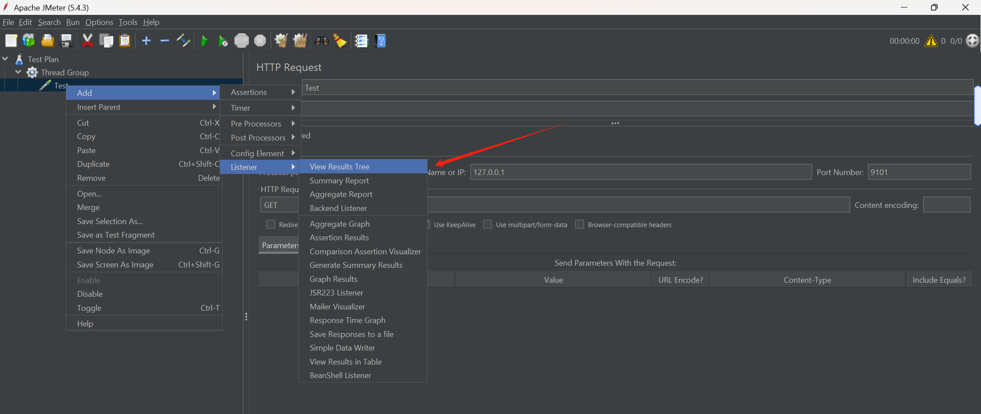The width and height of the screenshot is (981, 414).
Task: Click the Clear All results icon
Action: (300, 41)
